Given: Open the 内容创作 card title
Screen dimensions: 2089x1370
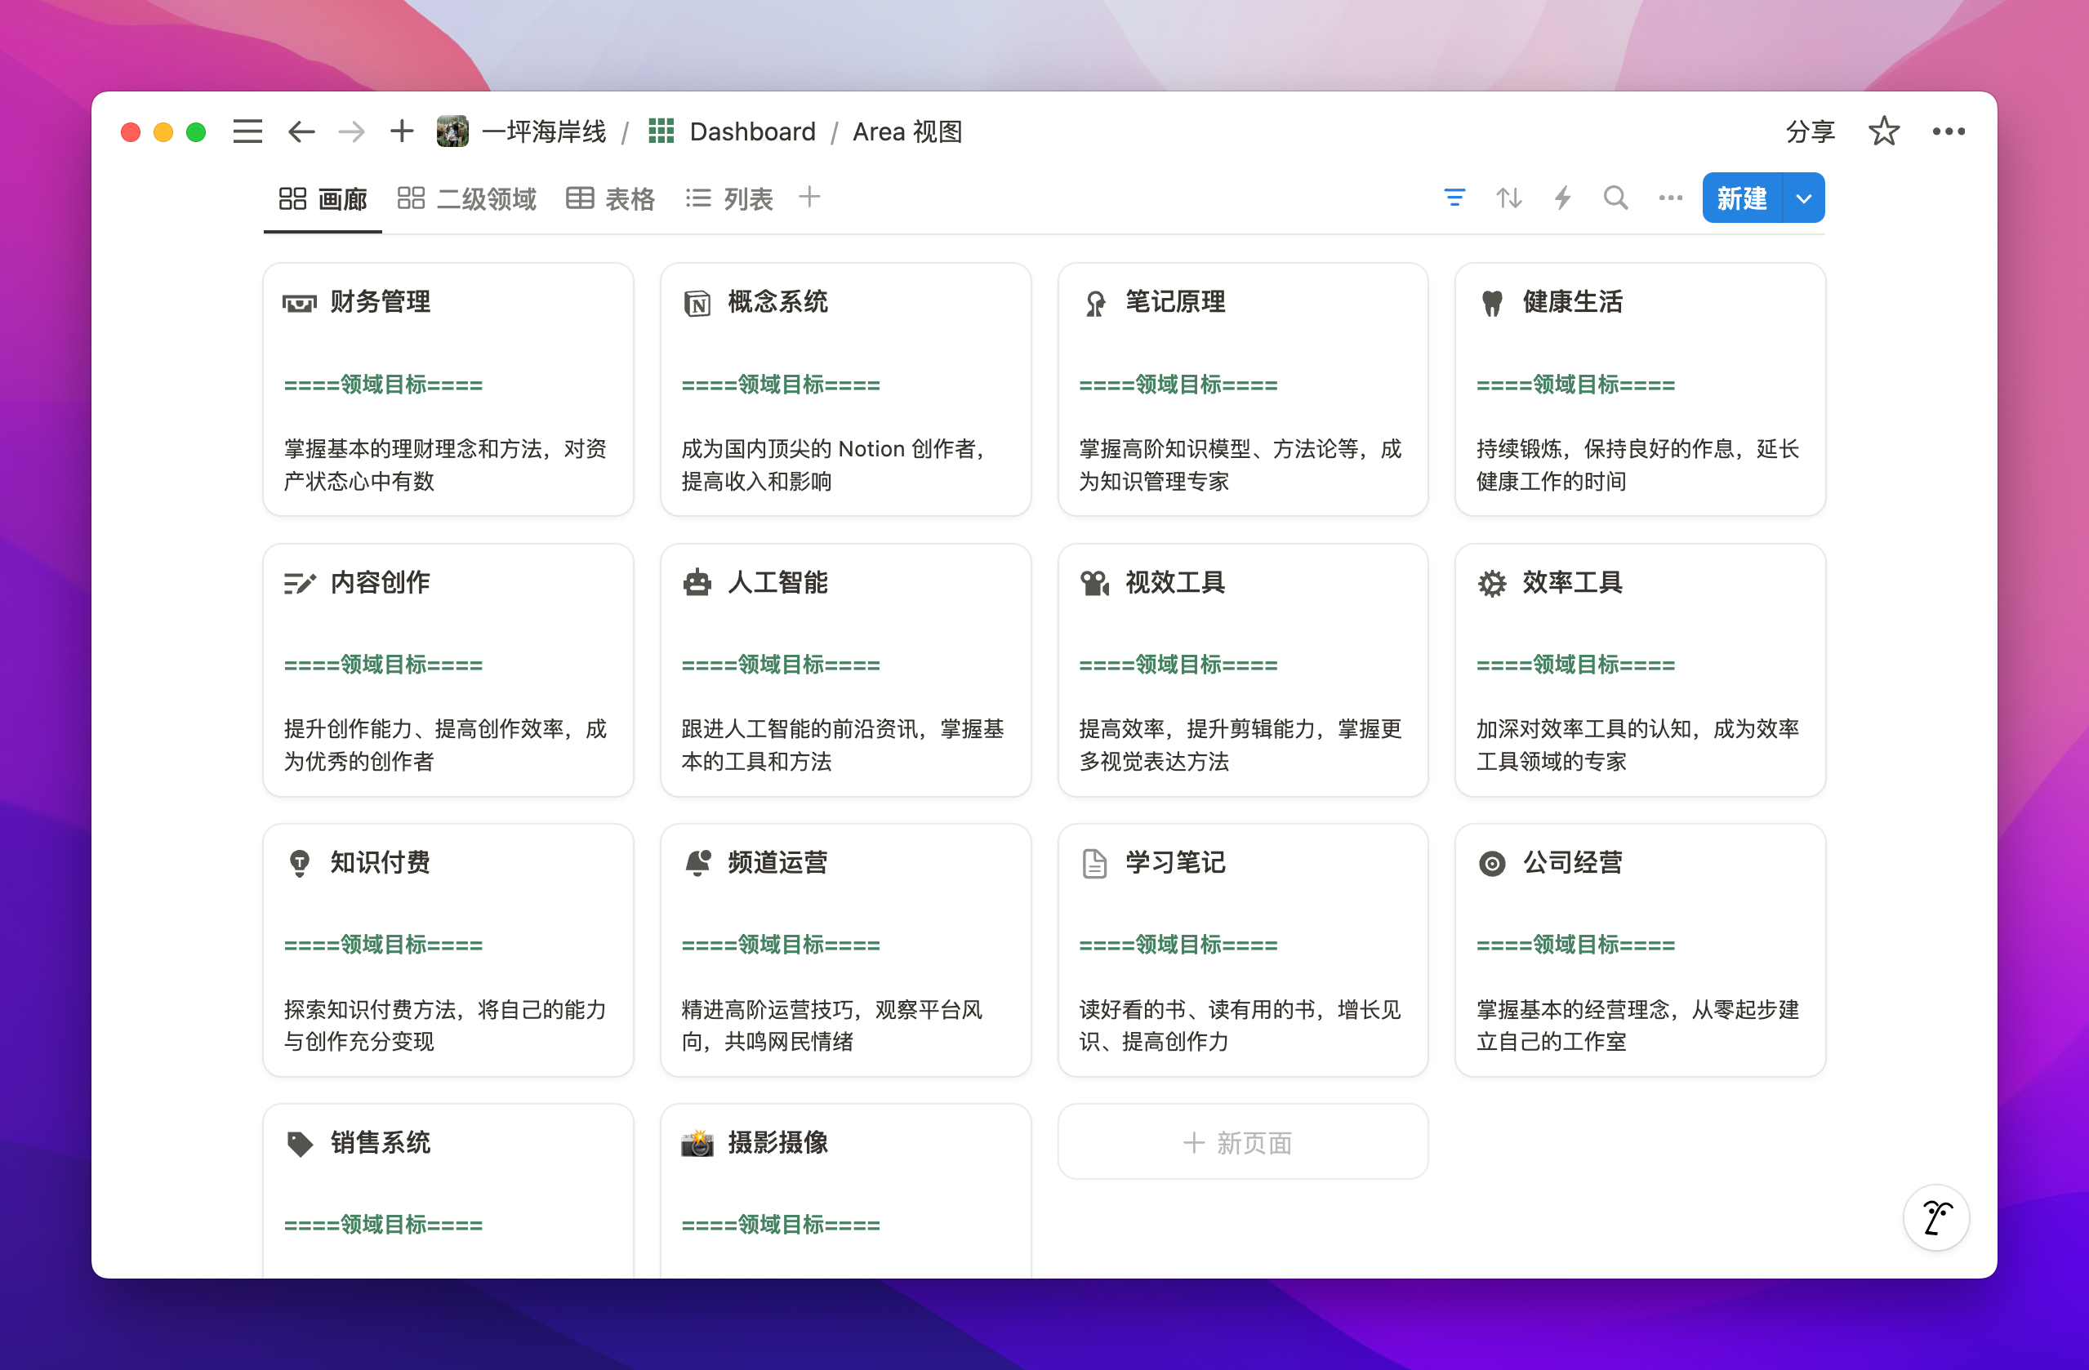Looking at the screenshot, I should [380, 583].
